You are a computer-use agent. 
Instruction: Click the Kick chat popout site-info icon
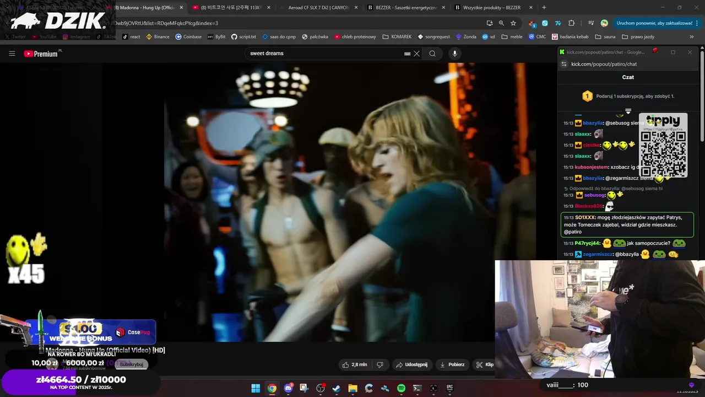tap(563, 64)
